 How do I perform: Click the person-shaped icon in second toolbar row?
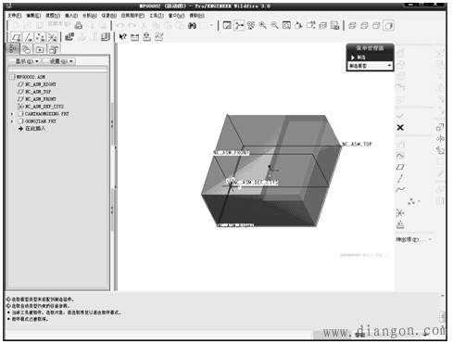(147, 37)
